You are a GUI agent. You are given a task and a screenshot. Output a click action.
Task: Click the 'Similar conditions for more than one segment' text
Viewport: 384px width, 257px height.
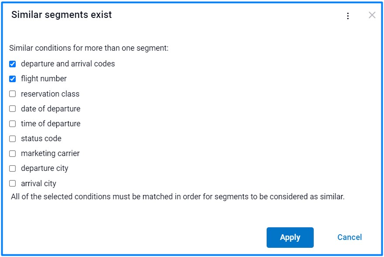pos(89,48)
